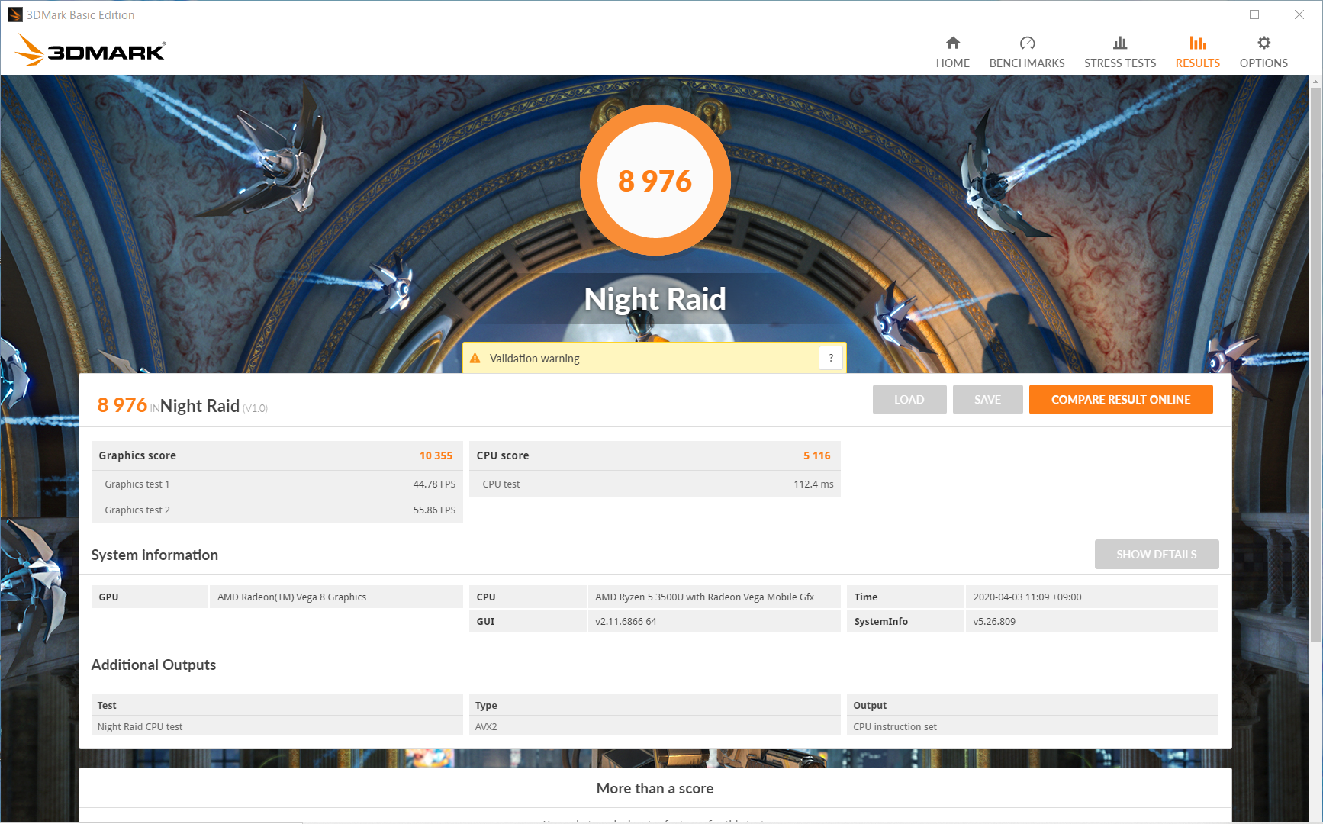Click the Home house icon
Viewport: 1323px width, 824px height.
(x=953, y=43)
